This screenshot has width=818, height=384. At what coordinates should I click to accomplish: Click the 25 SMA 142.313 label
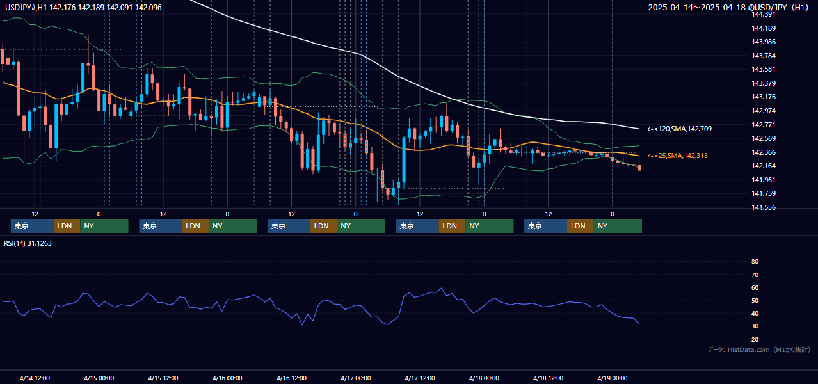677,156
